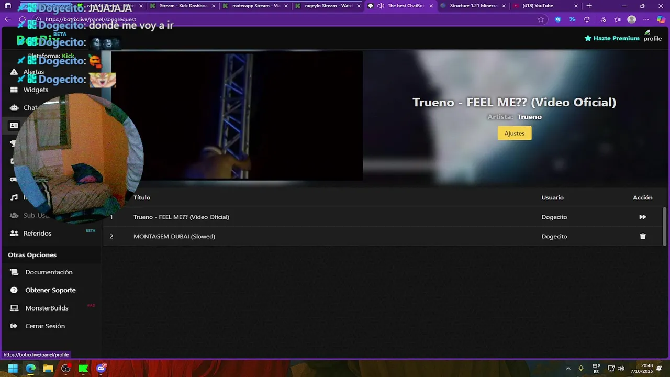This screenshot has height=377, width=670.
Task: Click the Alertas warning triangle icon
Action: (x=14, y=72)
